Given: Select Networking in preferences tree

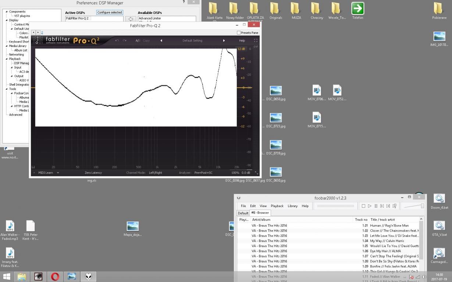Looking at the screenshot, I should coord(16,54).
